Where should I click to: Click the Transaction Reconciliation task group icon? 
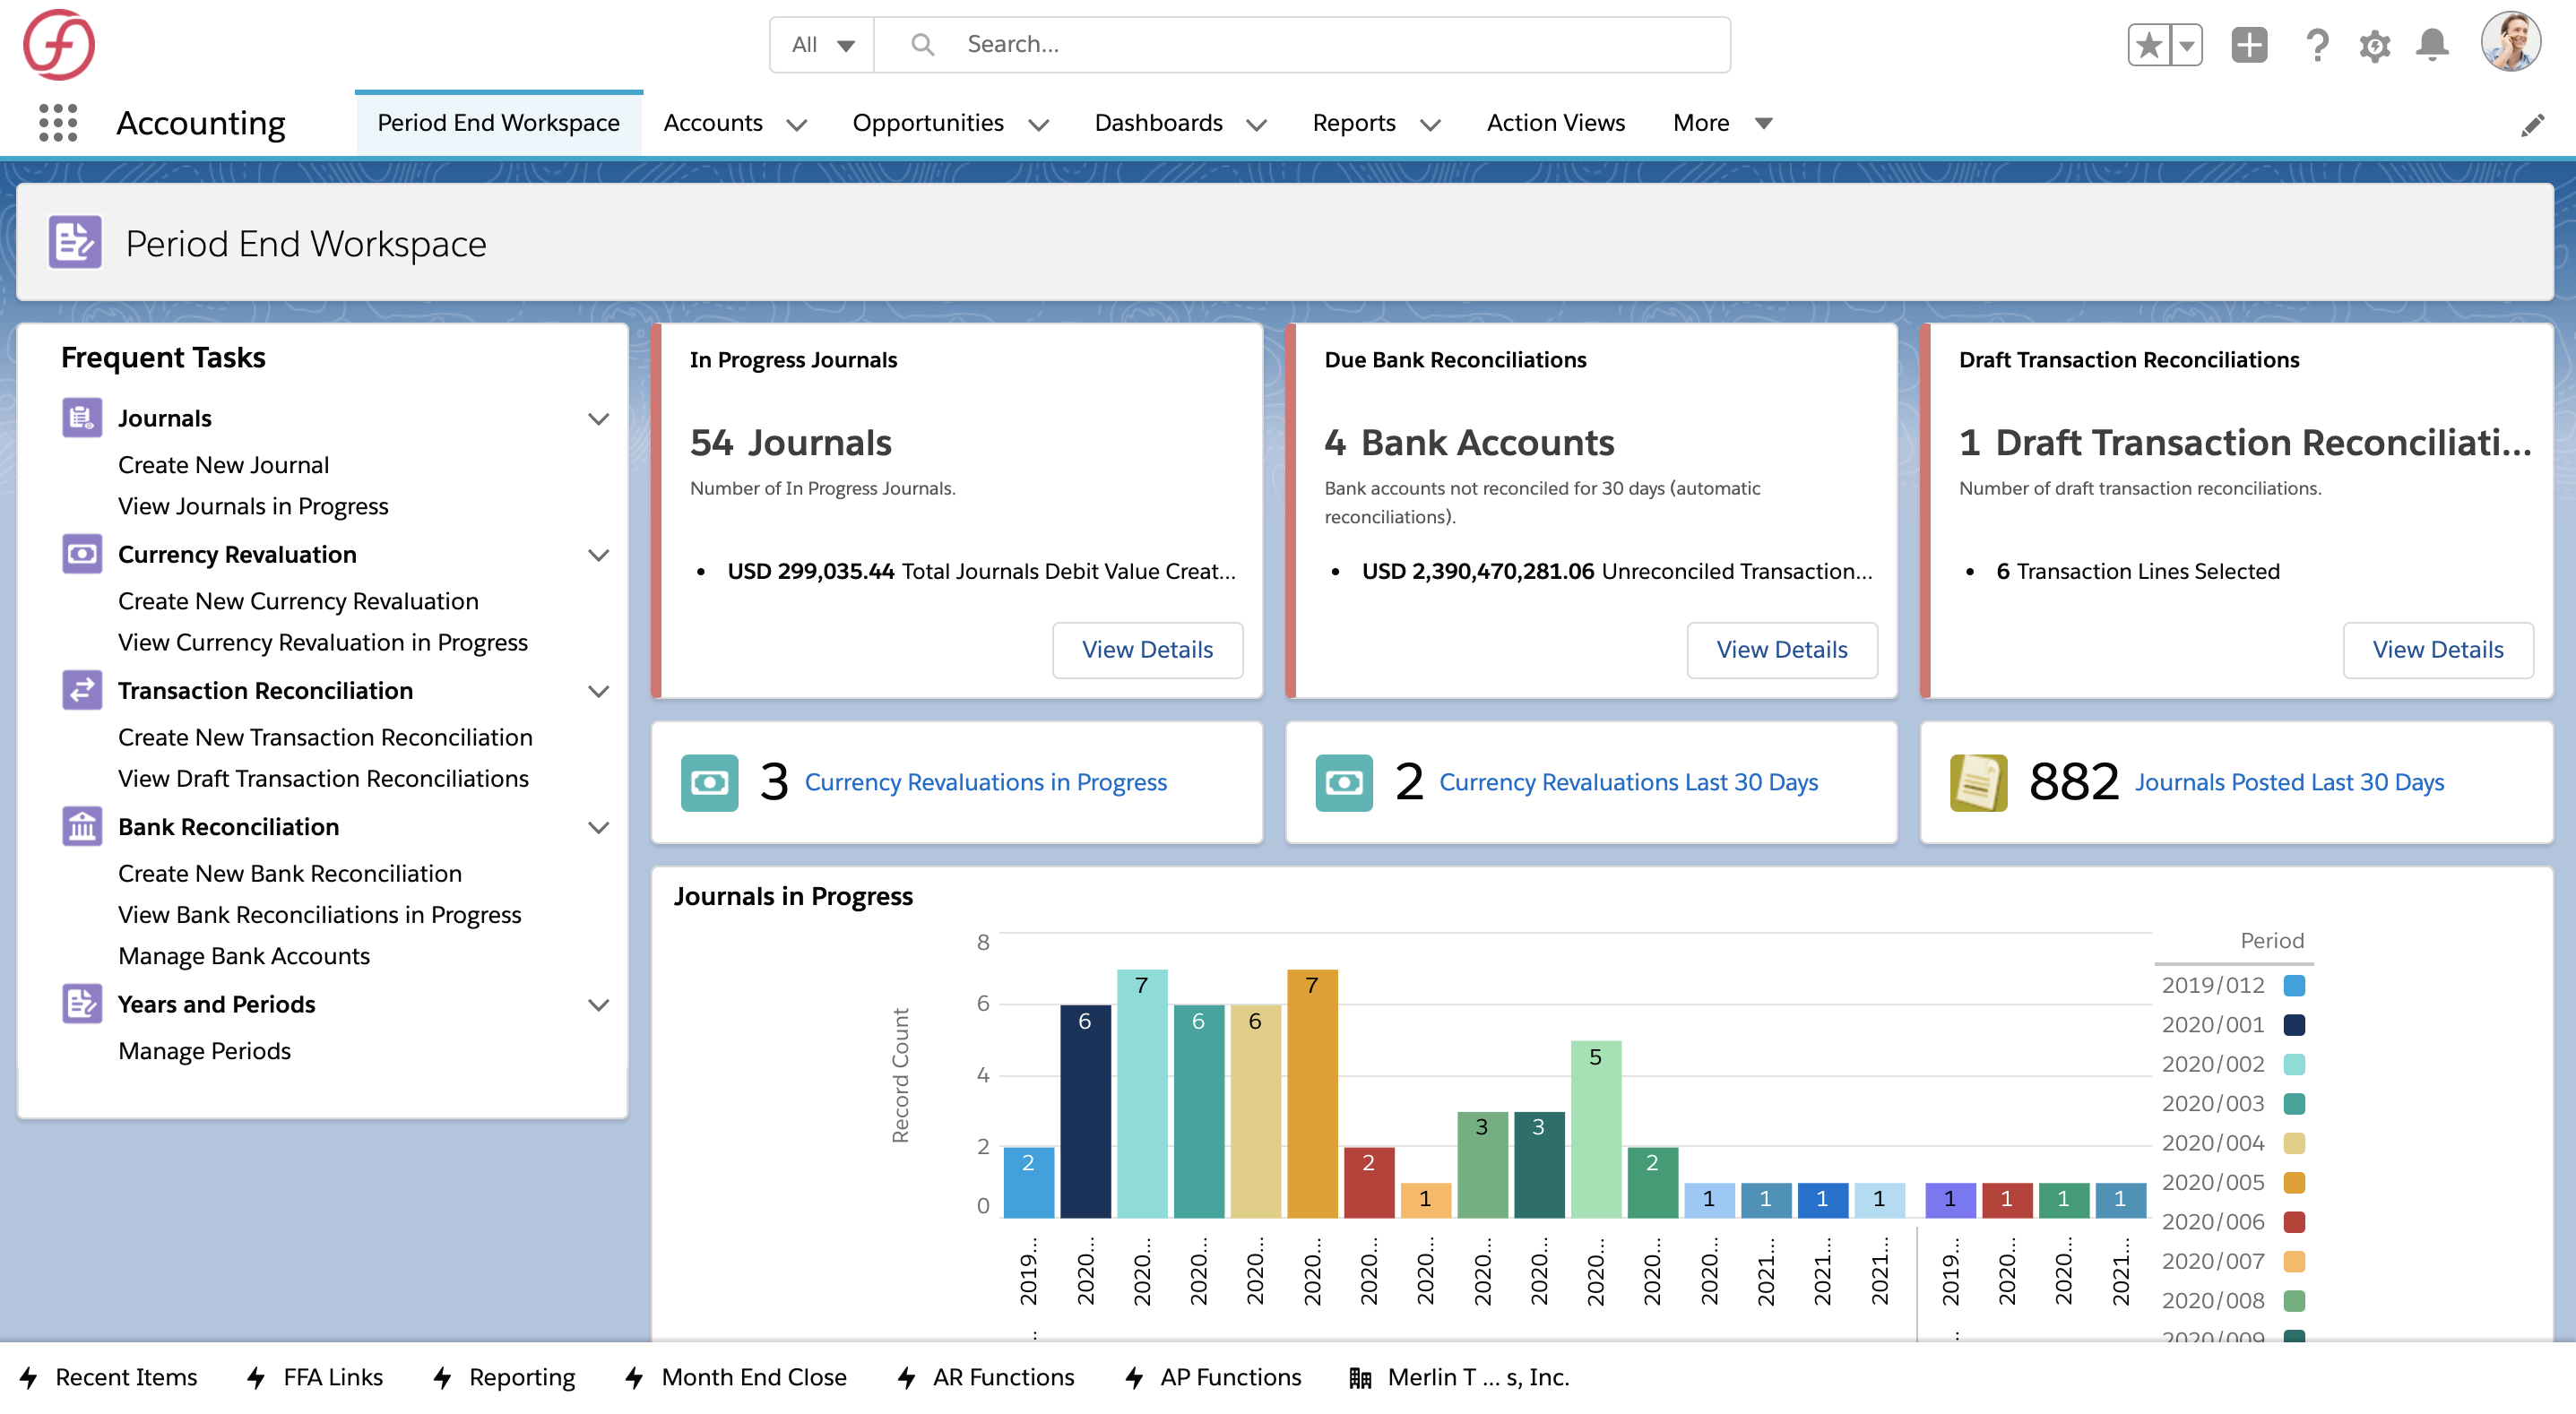82,690
